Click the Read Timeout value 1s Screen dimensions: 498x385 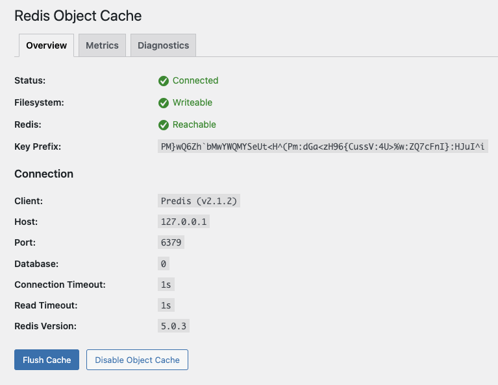click(166, 305)
